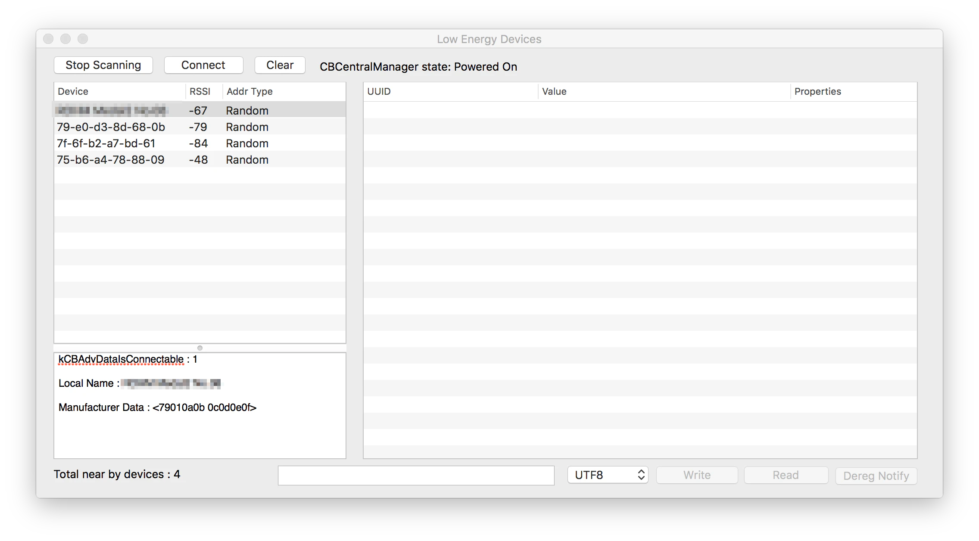Screen dimensions: 979x541
Task: Click the CBCentralManager state label
Action: click(x=418, y=67)
